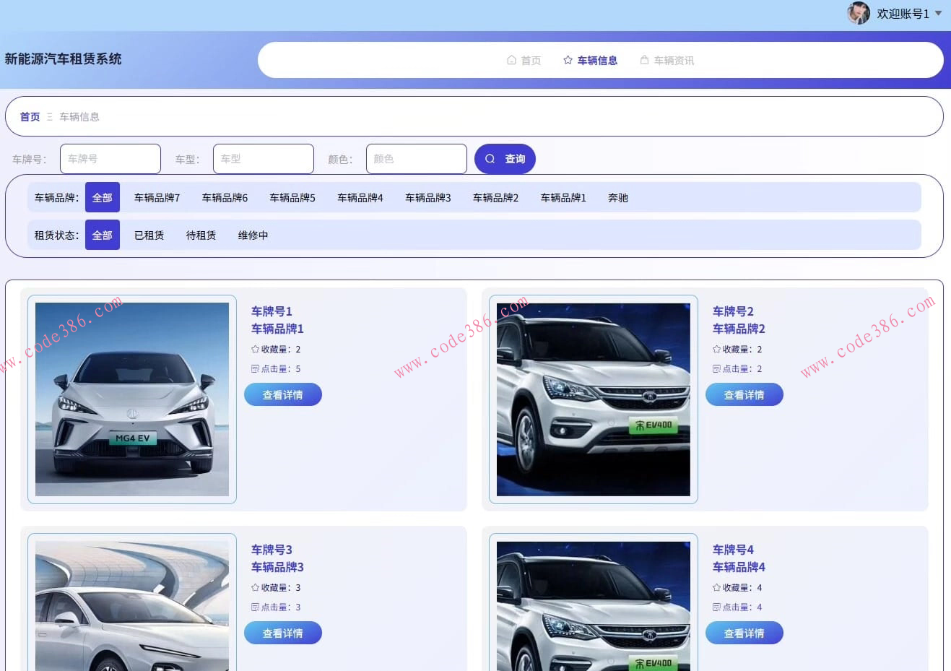Click the 收藏量 star icon for 车牌号3
Screen dimensions: 951x671
point(255,587)
